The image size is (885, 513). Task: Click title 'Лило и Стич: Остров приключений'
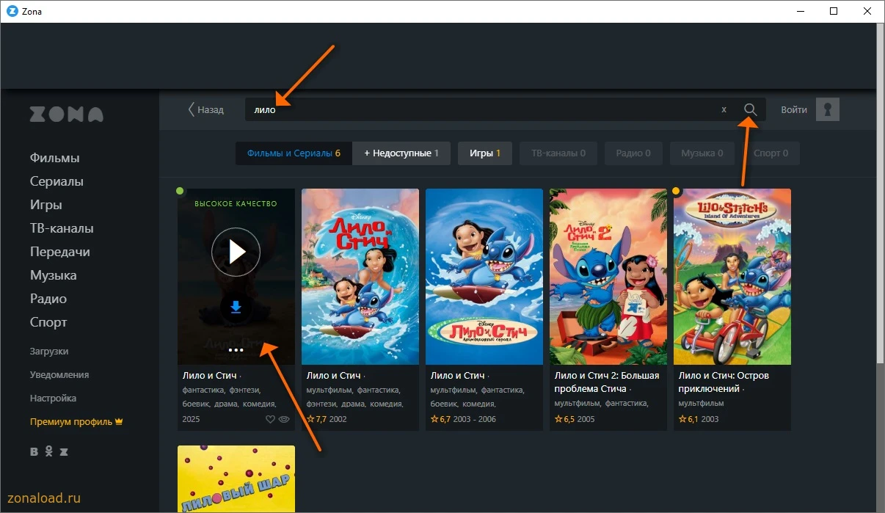724,382
